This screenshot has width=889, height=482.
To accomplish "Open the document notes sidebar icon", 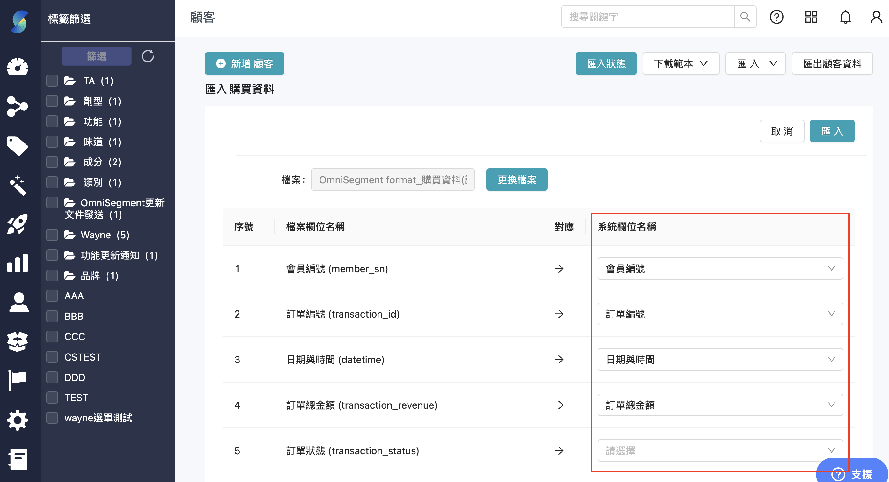I will (x=18, y=459).
